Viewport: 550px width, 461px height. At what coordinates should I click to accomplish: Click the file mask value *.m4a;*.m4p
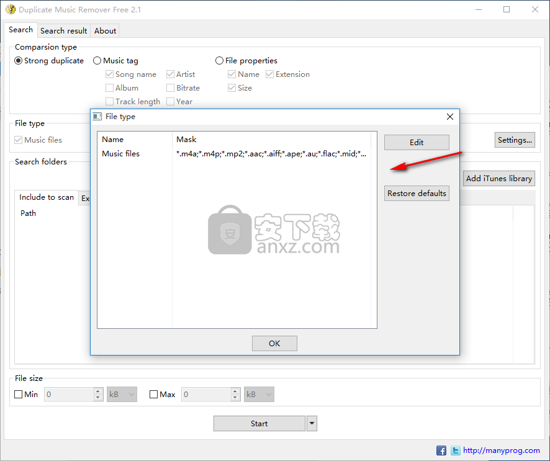tap(271, 153)
